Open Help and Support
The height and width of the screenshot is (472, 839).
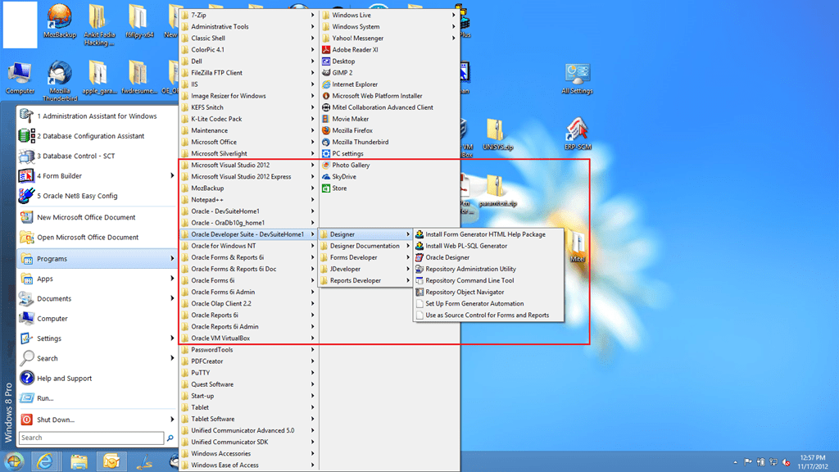click(x=97, y=379)
